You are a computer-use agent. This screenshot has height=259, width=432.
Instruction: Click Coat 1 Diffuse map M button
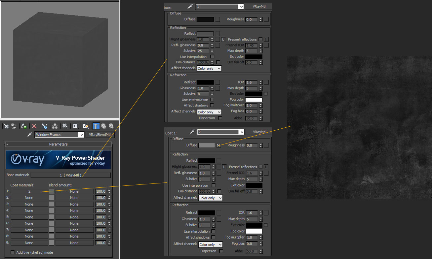point(218,146)
